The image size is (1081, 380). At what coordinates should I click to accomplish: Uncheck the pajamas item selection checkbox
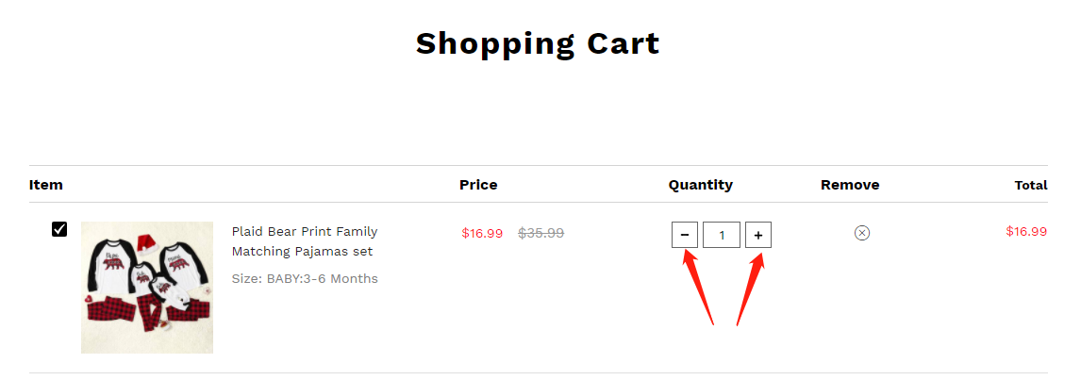tap(59, 229)
